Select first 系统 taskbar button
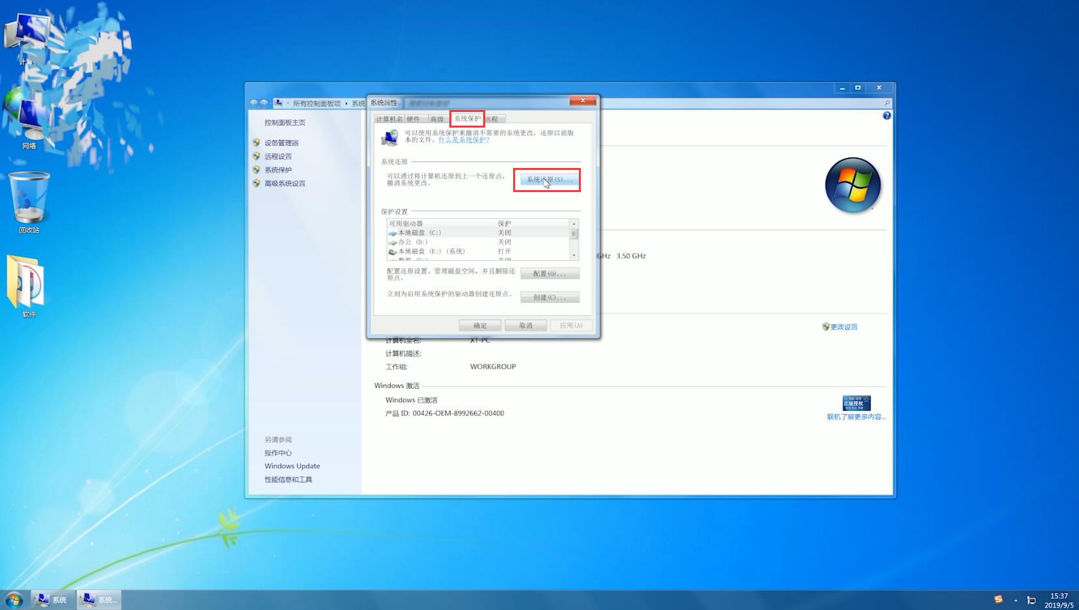 point(51,600)
